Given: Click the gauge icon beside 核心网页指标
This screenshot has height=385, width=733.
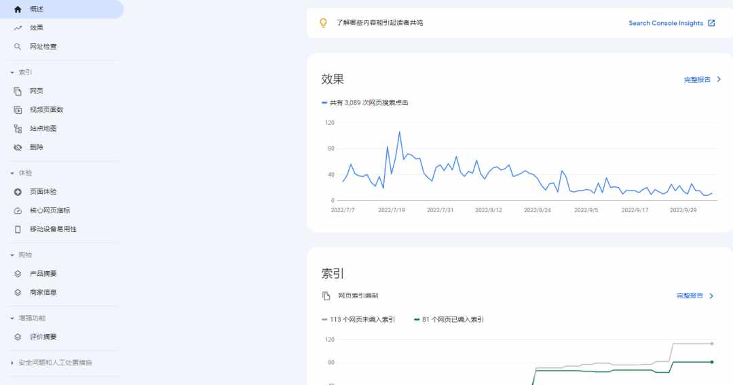Looking at the screenshot, I should (18, 211).
